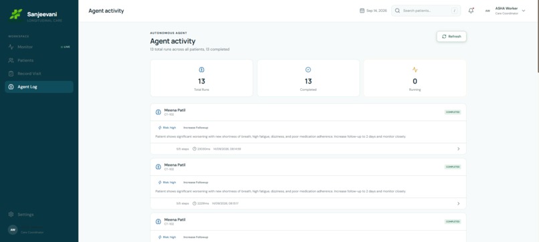The height and width of the screenshot is (242, 539).
Task: Click the Risk: high icon in 2229ms run
Action: coord(160,183)
